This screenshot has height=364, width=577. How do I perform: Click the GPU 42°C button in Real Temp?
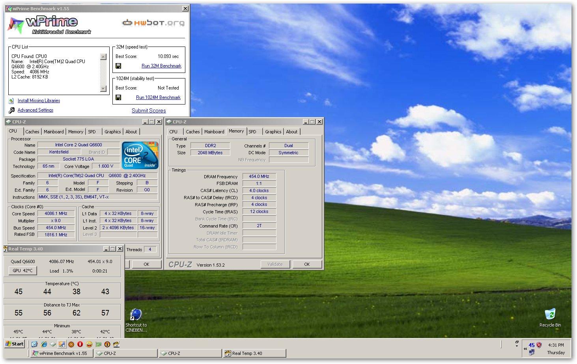click(x=23, y=271)
